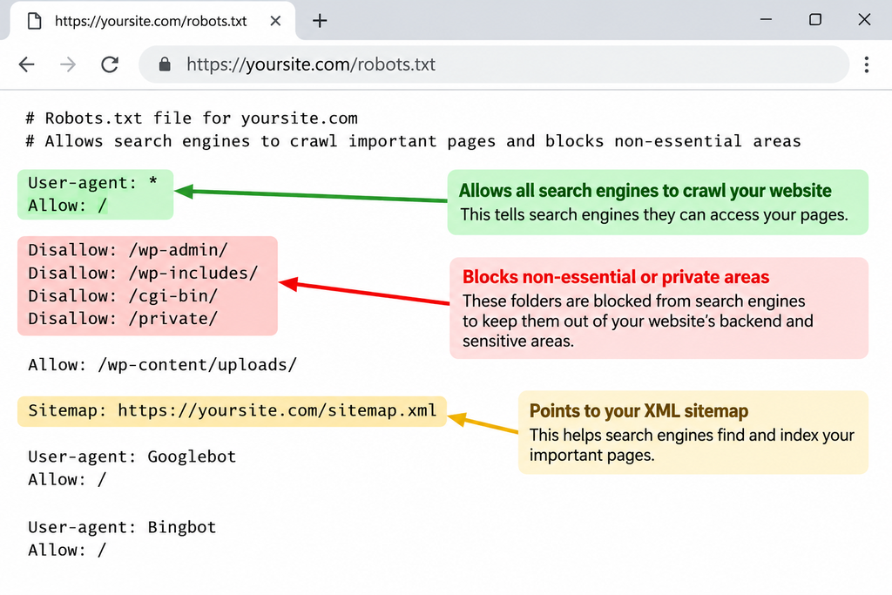
Task: Click the 'User-agent: Bingbot' line
Action: 122,527
